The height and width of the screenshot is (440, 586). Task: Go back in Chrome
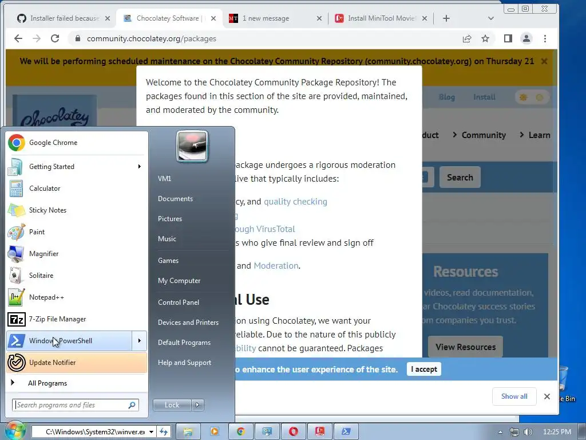pos(18,38)
